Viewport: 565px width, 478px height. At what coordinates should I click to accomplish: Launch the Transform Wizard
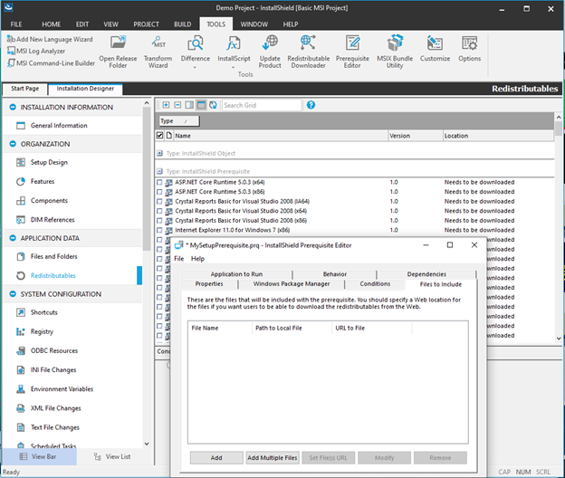[158, 52]
